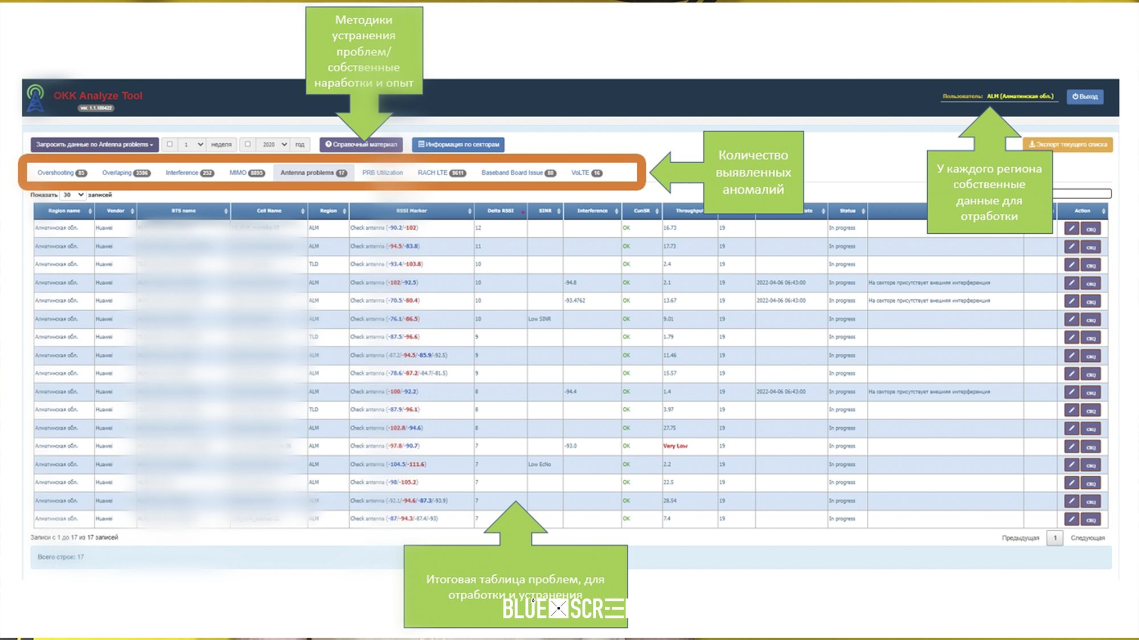
Task: Edit the Low SINR row
Action: point(1071,320)
